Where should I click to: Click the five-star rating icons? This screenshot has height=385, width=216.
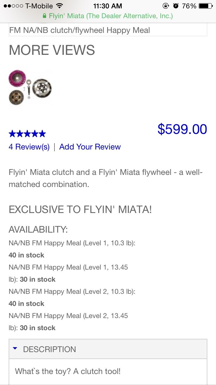click(27, 134)
